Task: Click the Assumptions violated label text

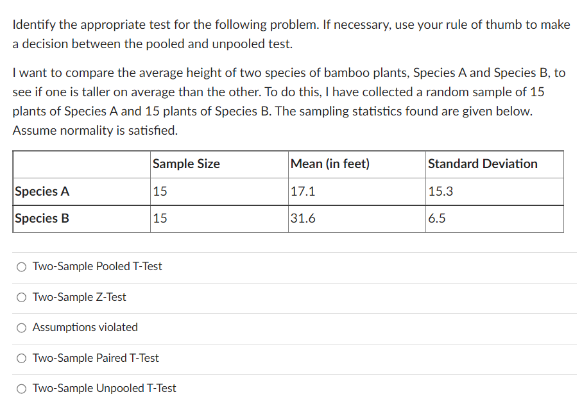Action: pyautogui.click(x=85, y=328)
